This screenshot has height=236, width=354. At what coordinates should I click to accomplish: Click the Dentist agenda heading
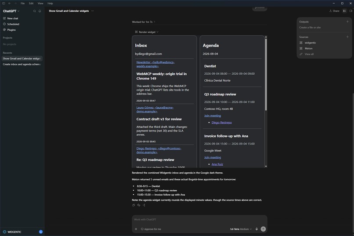click(210, 66)
